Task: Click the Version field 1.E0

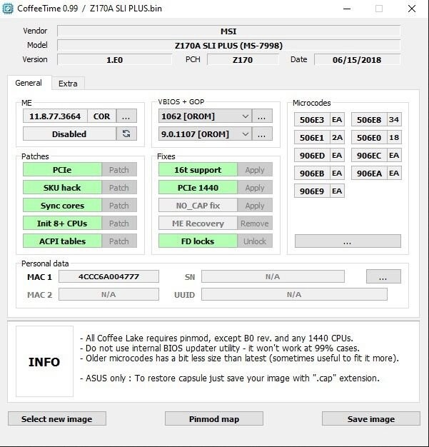Action: (x=115, y=59)
